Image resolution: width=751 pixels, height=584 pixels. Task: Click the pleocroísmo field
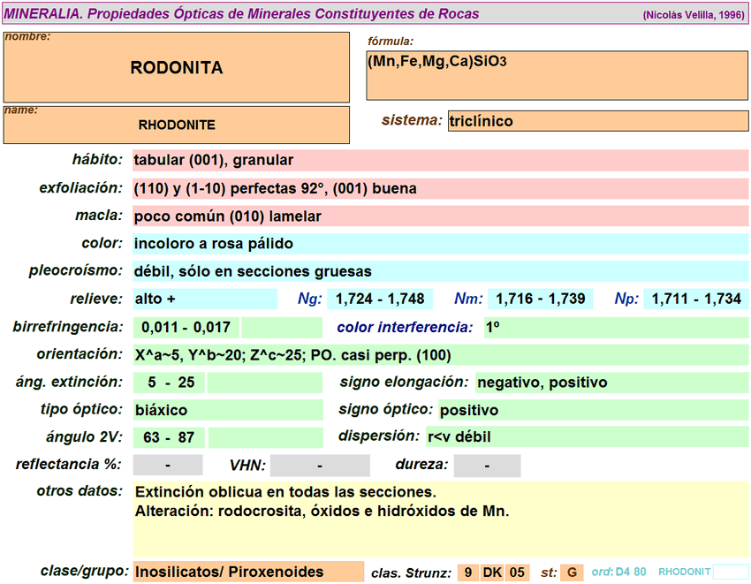point(440,271)
